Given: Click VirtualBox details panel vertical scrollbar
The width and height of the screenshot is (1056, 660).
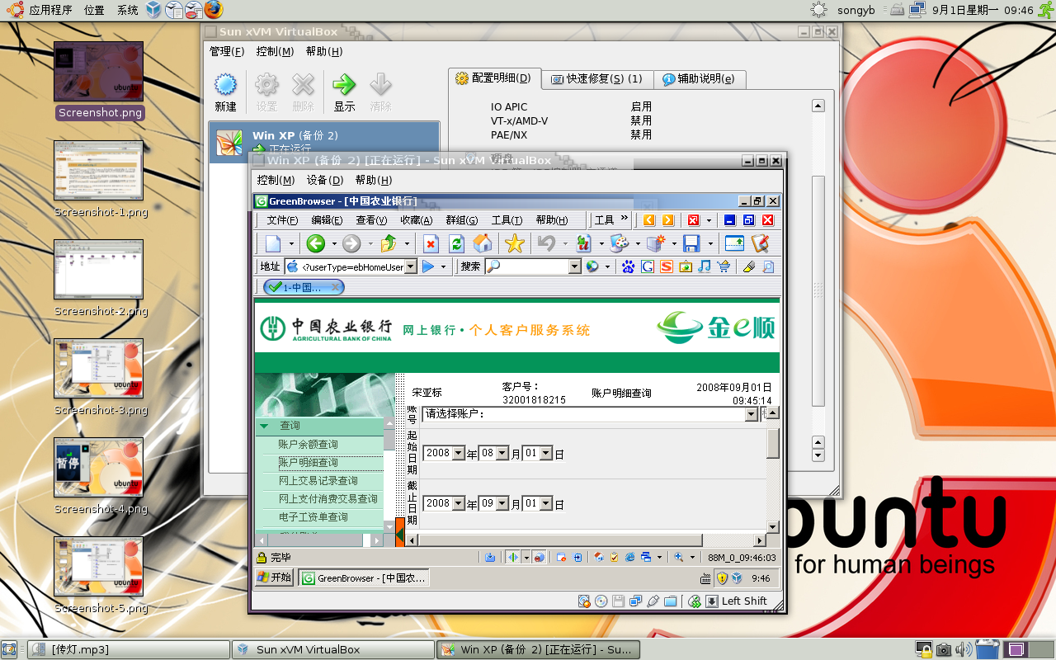Looking at the screenshot, I should (818, 280).
